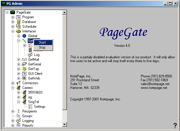The height and width of the screenshot is (131, 180).
Task: Click the SingTel Settings checklist icon
Action: 30,107
